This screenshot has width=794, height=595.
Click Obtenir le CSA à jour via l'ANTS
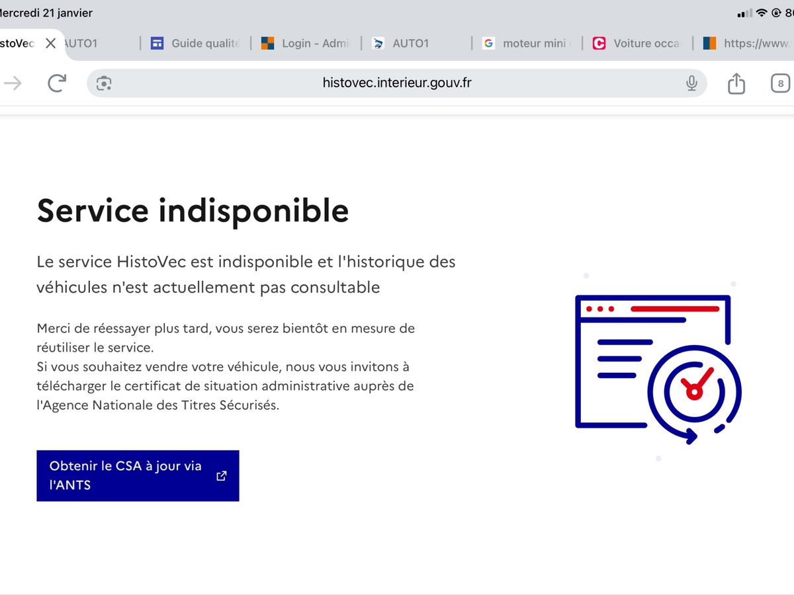126,475
